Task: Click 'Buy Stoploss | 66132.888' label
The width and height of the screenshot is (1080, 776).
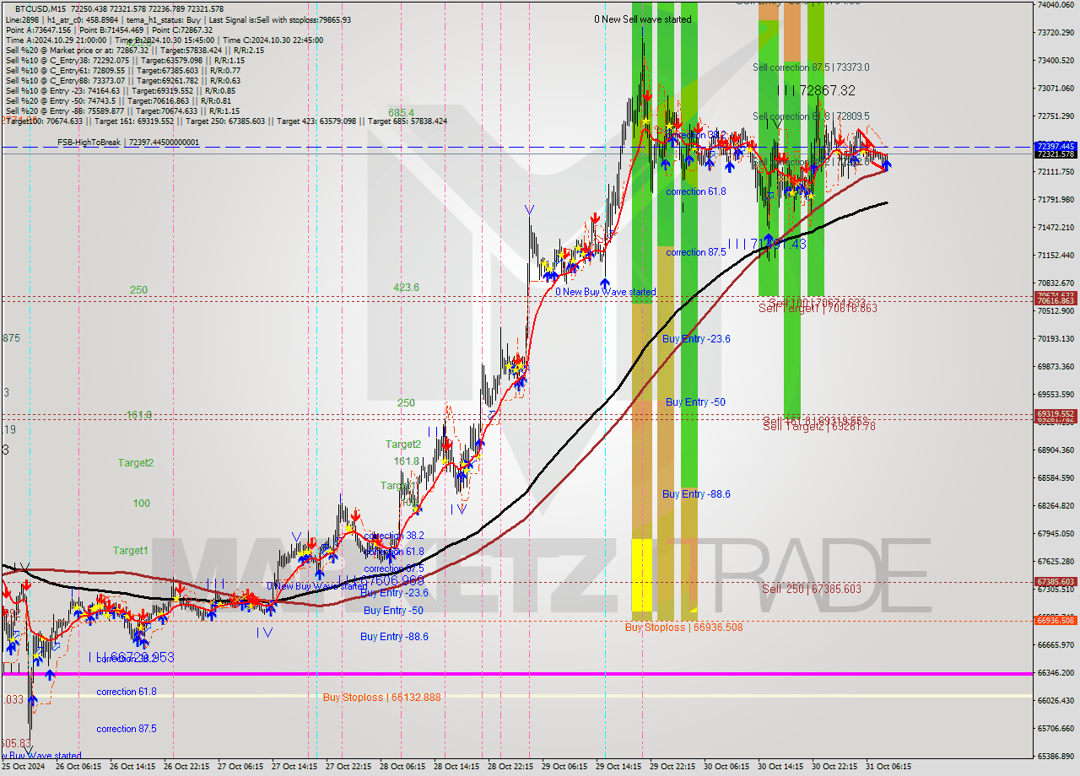Action: coord(381,698)
